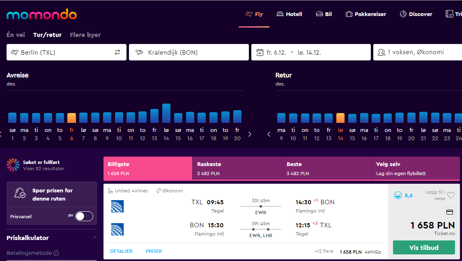Select departure bar for fr 13
The image size is (462, 261).
coord(154,116)
